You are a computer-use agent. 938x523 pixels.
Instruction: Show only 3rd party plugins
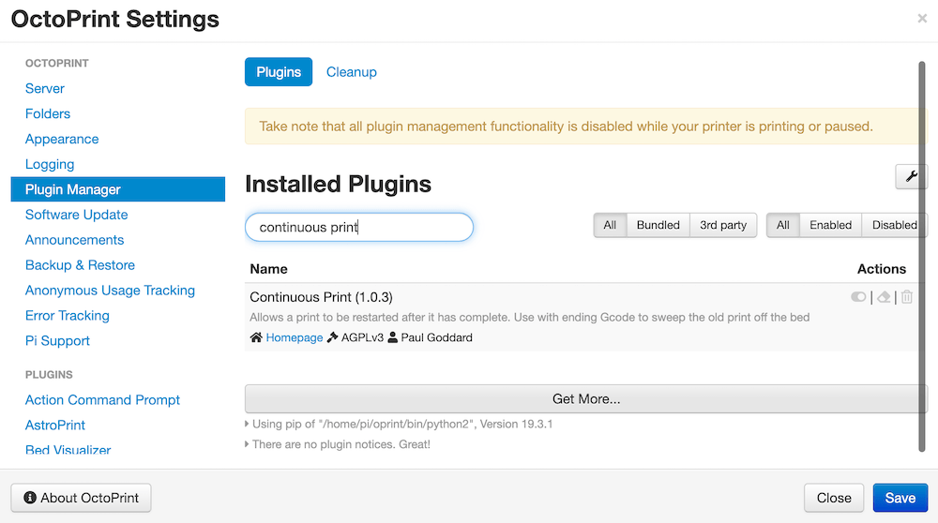point(723,225)
